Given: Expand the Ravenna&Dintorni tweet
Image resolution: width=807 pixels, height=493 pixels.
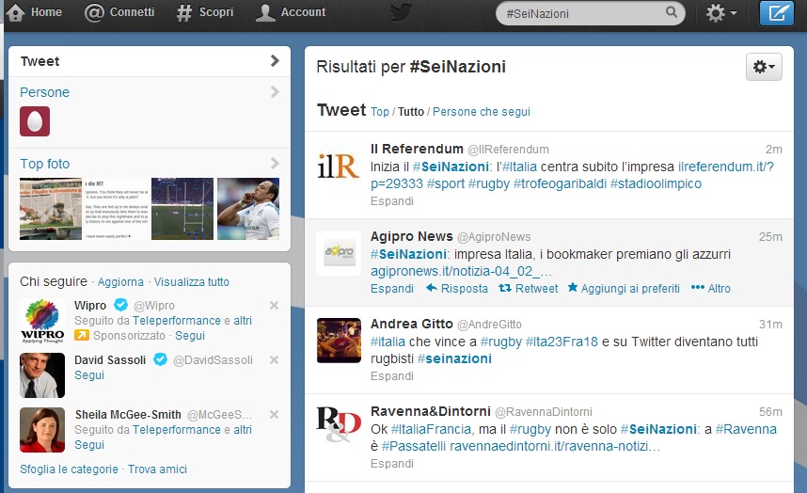Looking at the screenshot, I should click(x=392, y=464).
